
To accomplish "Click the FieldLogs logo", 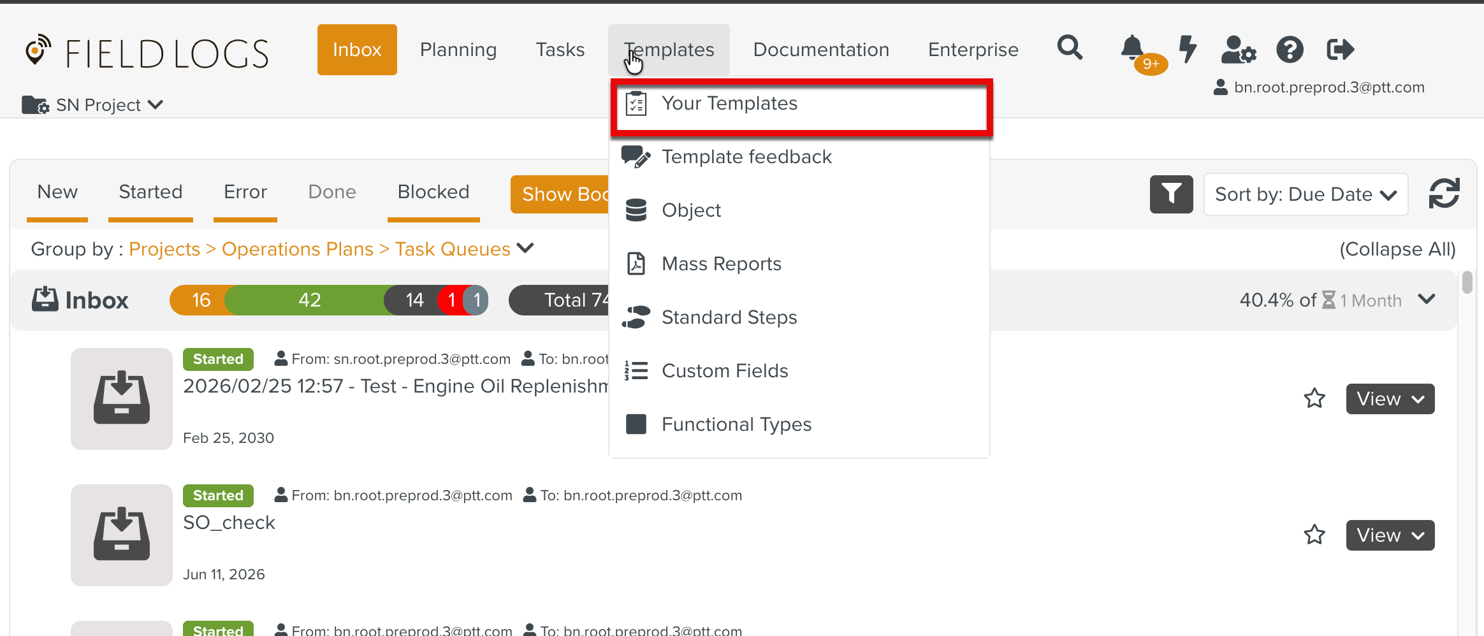I will (147, 52).
